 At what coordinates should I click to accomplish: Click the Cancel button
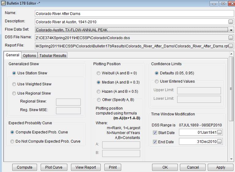(193, 167)
